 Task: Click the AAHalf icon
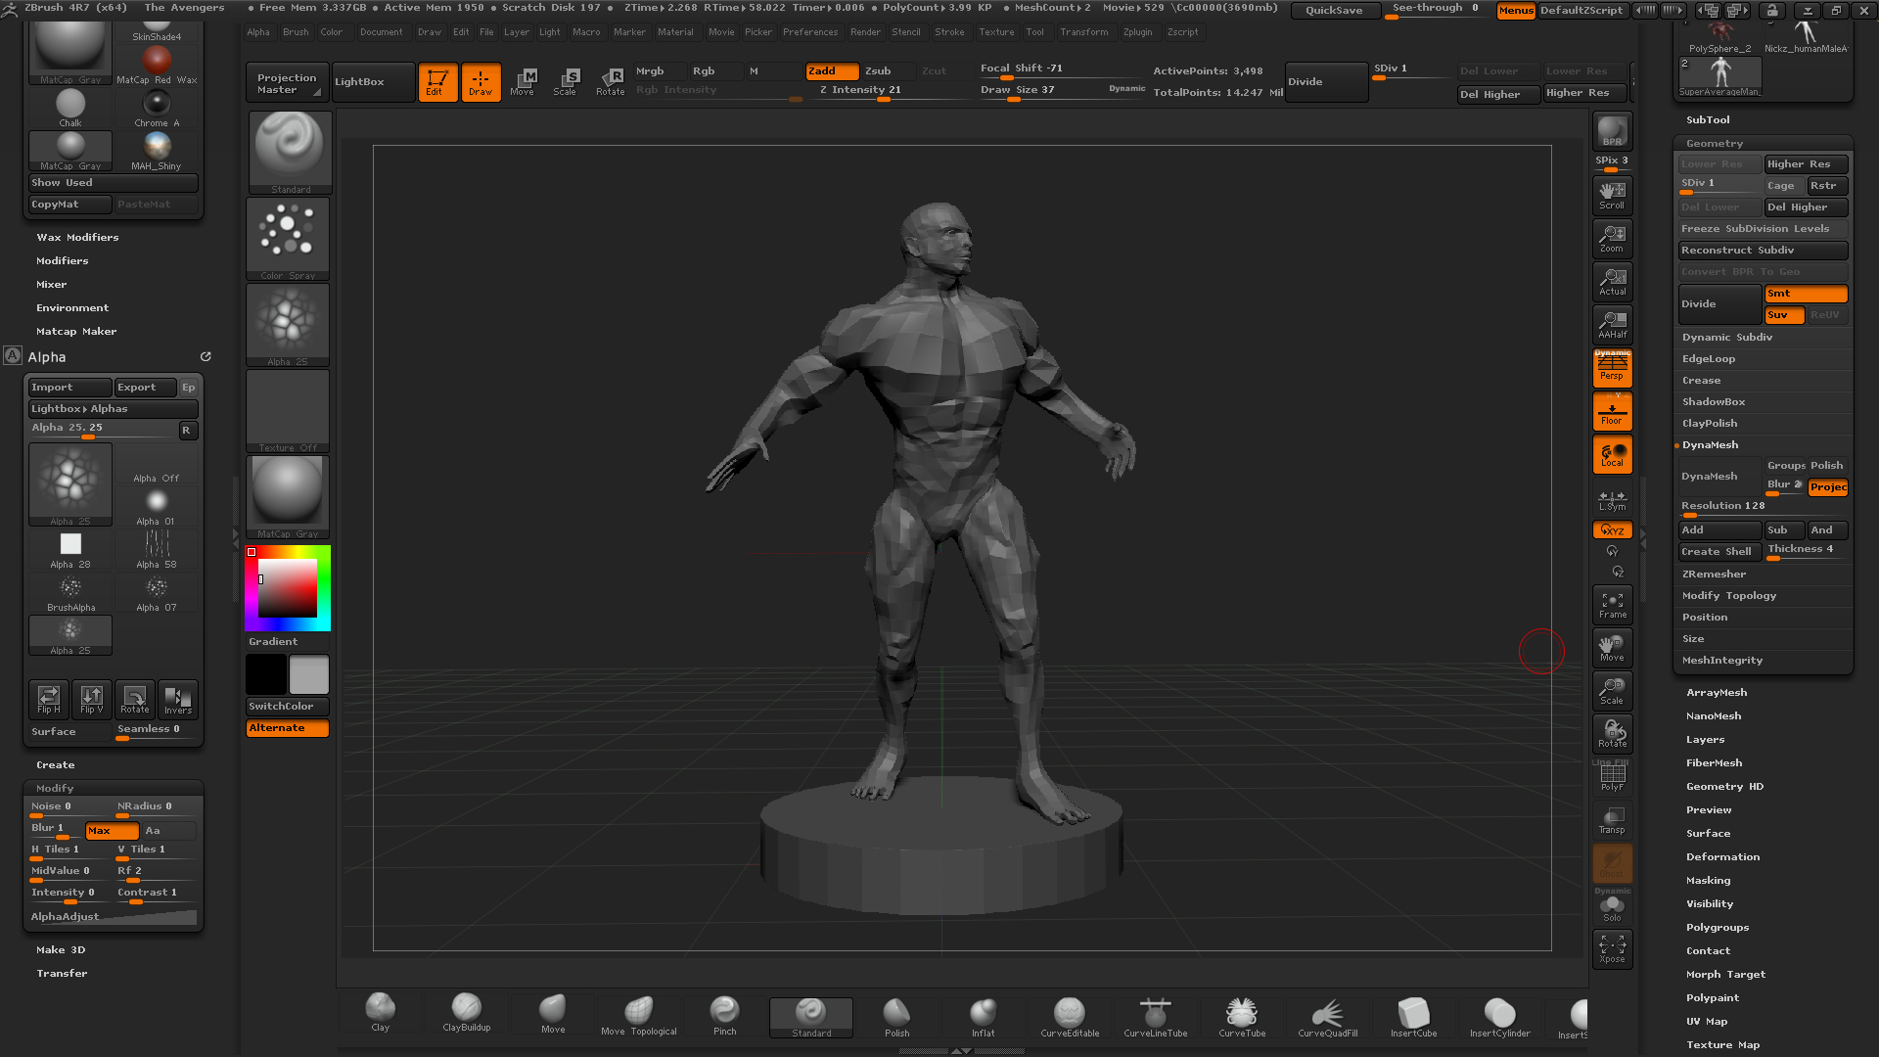(x=1612, y=324)
